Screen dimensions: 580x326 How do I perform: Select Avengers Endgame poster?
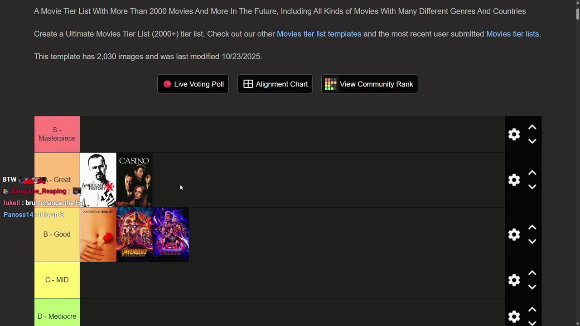click(171, 235)
